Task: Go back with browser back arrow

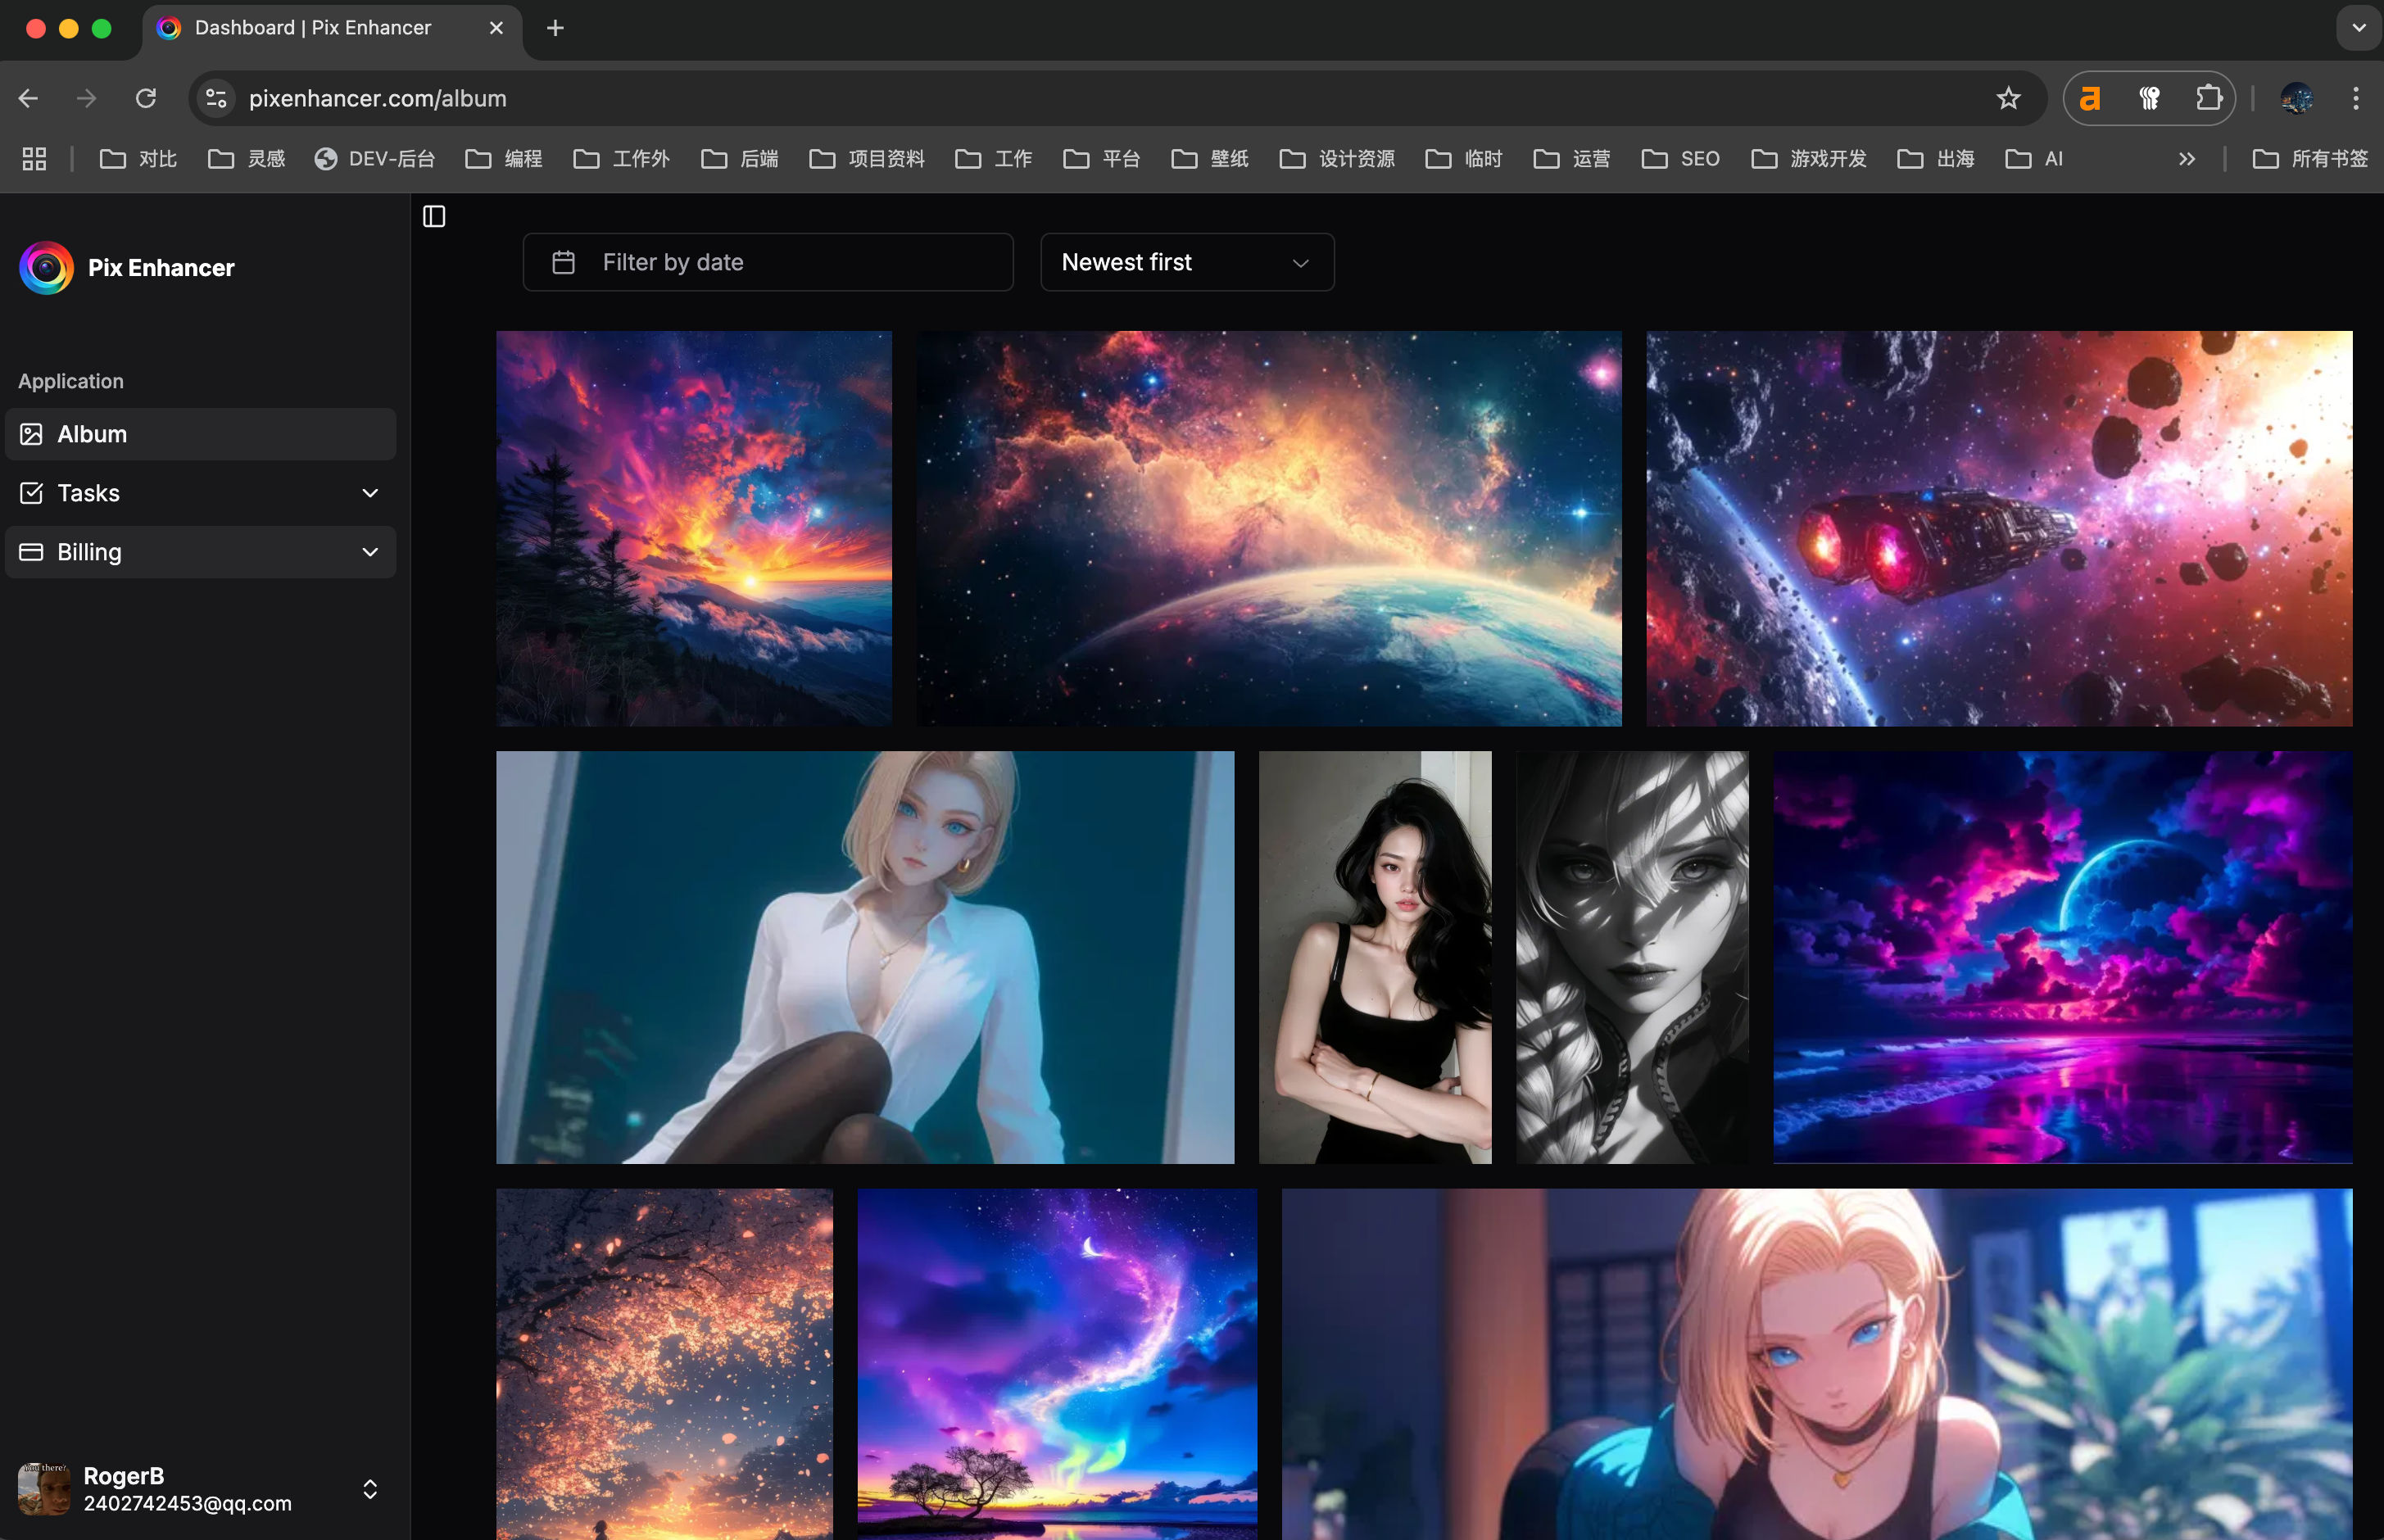Action: pyautogui.click(x=28, y=98)
